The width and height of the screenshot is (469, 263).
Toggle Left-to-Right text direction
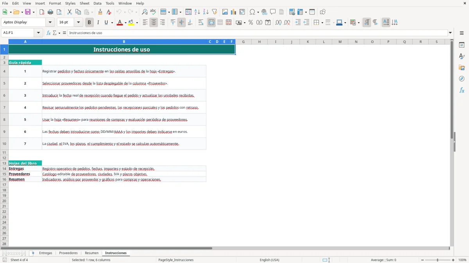click(367, 23)
